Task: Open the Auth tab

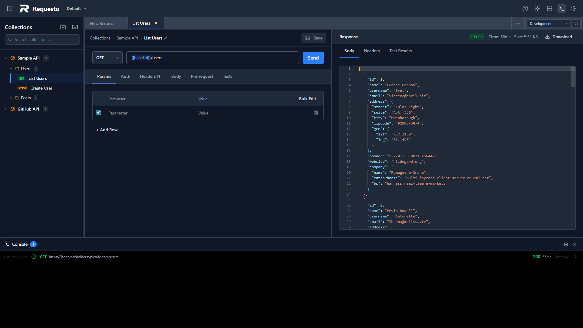Action: click(125, 76)
